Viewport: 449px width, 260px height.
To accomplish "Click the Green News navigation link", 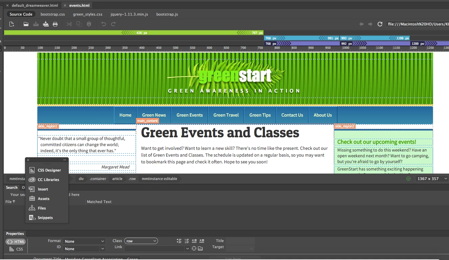I will 154,115.
